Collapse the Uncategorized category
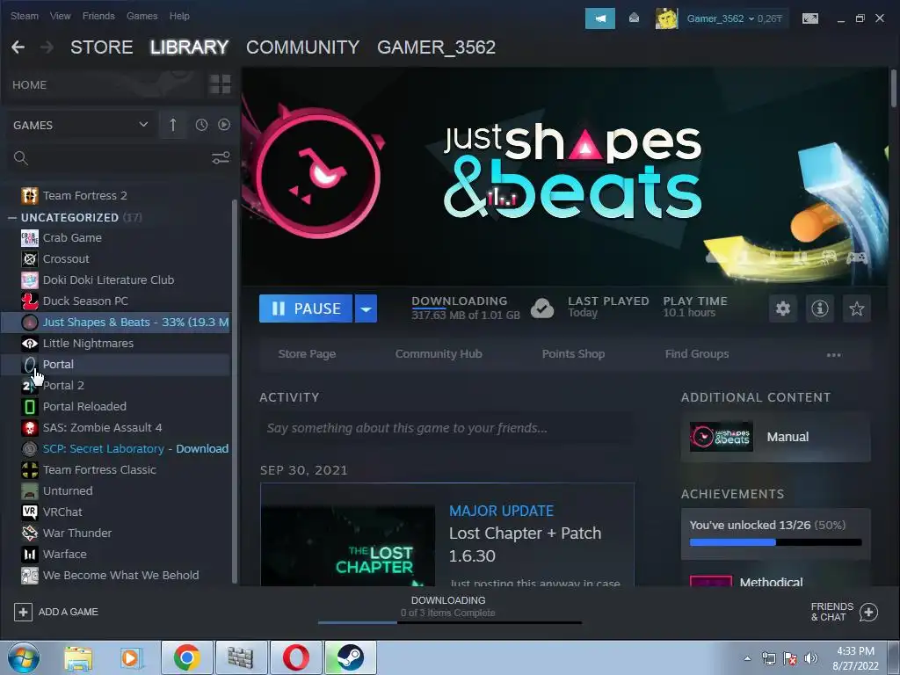Viewport: 900px width, 675px height. [x=12, y=218]
